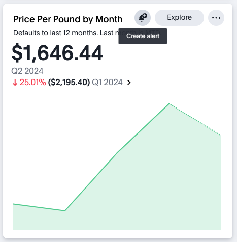
Task: Click the leftmost starting point of chart line
Action: click(14, 204)
